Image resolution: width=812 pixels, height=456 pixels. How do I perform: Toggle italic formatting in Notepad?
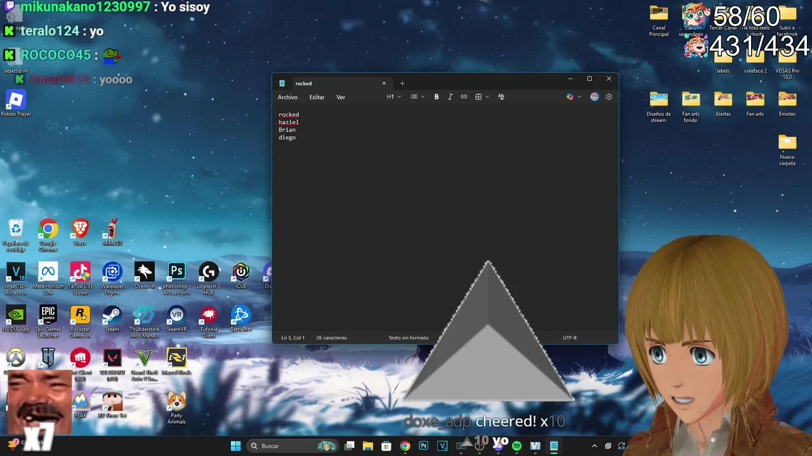pyautogui.click(x=450, y=97)
